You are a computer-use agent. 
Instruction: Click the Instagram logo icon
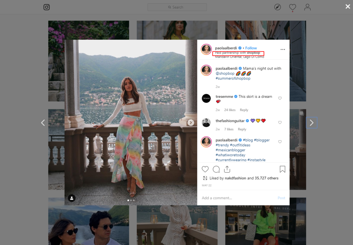point(47,7)
